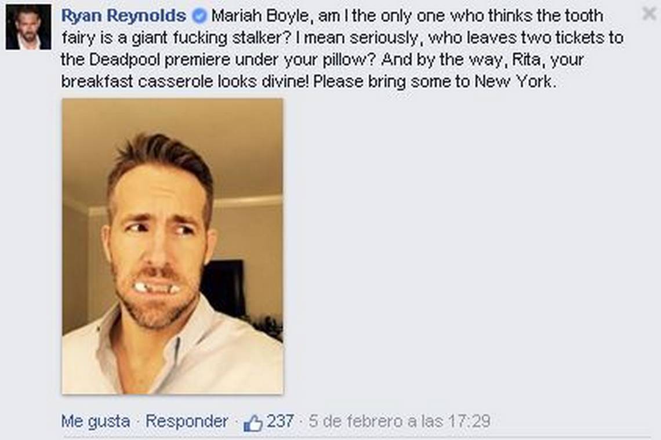Click the name Mariah Boyle in the comment
This screenshot has width=661, height=440.
260,16
